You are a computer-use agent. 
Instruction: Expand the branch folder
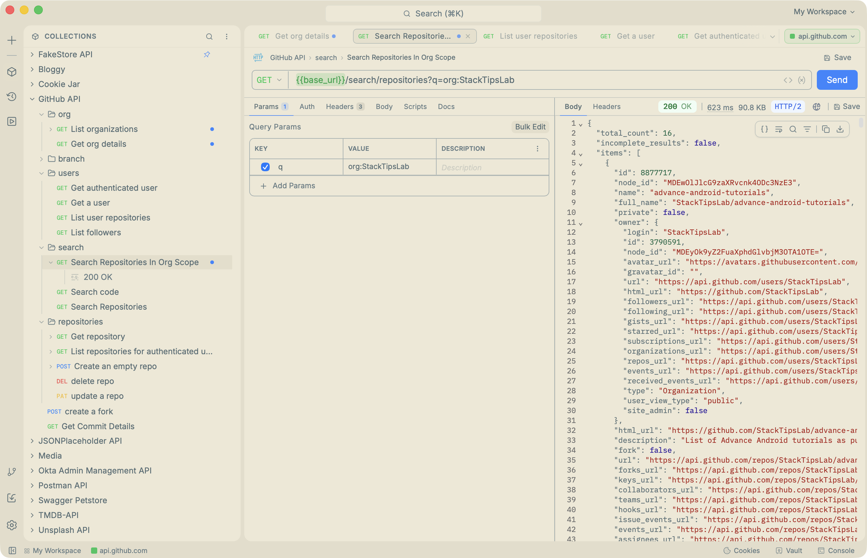41,159
